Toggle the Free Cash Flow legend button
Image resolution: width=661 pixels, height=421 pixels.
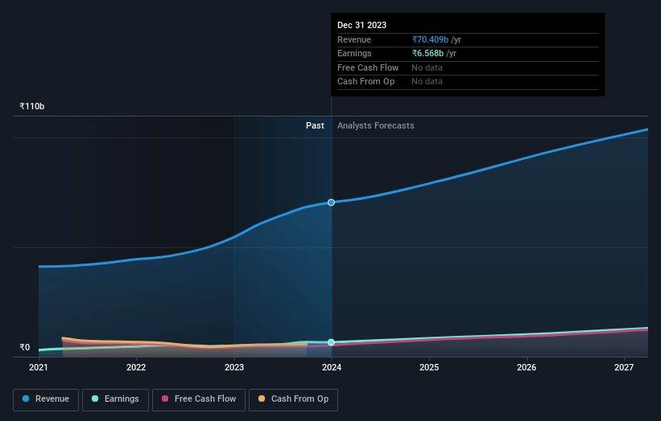tap(199, 399)
